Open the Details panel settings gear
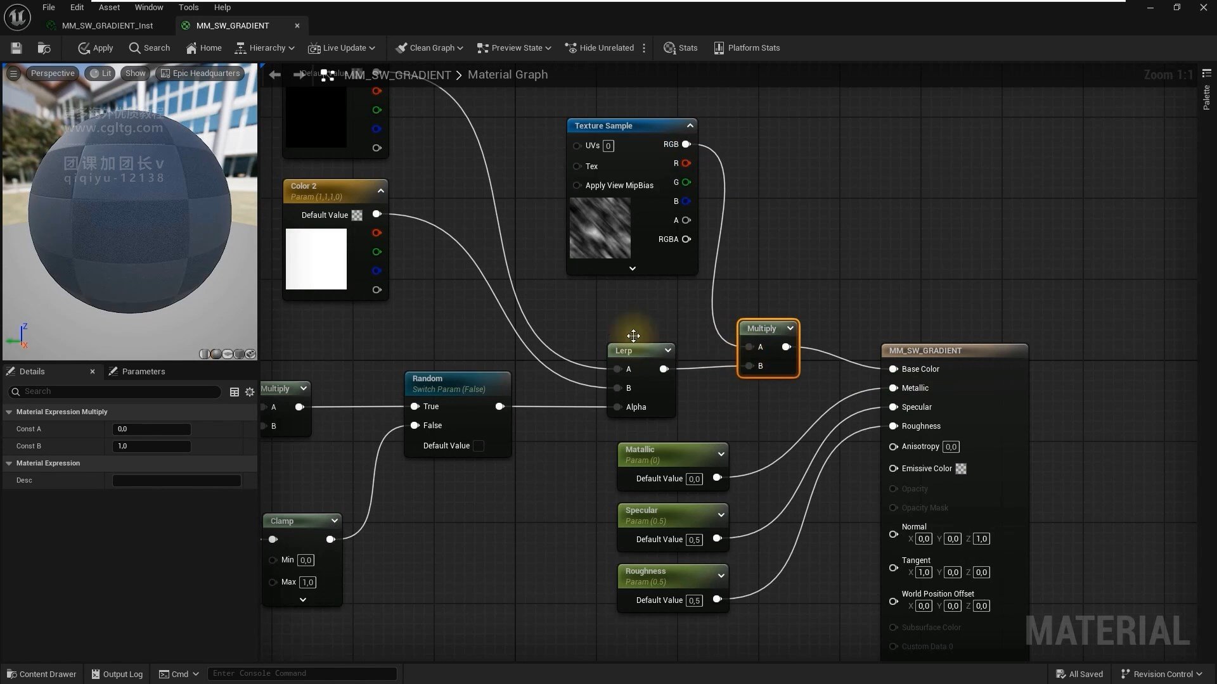Image resolution: width=1217 pixels, height=684 pixels. point(250,392)
